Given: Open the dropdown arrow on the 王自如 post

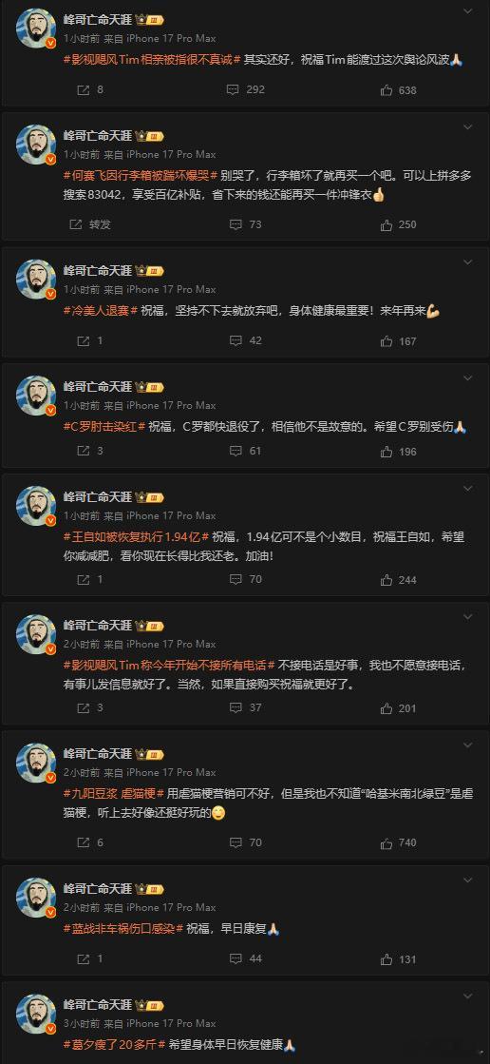Looking at the screenshot, I should pyautogui.click(x=467, y=487).
